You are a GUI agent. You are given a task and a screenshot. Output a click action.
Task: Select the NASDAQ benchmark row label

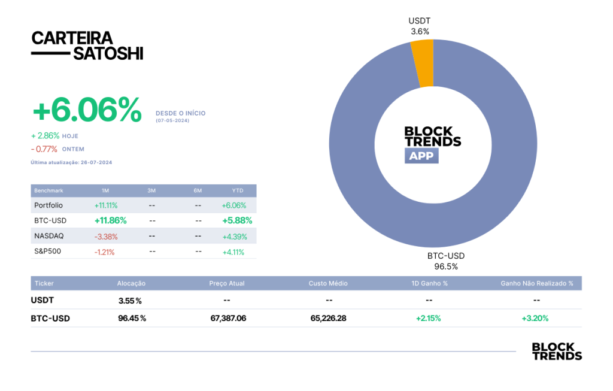pos(49,236)
